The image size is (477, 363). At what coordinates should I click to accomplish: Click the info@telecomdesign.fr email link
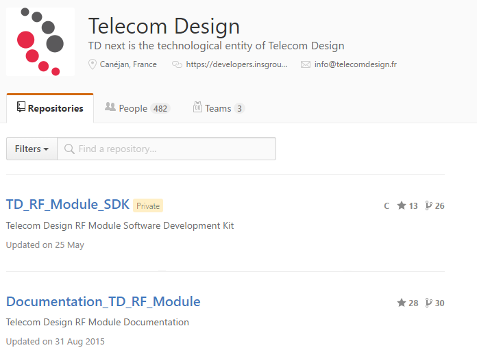coord(355,64)
